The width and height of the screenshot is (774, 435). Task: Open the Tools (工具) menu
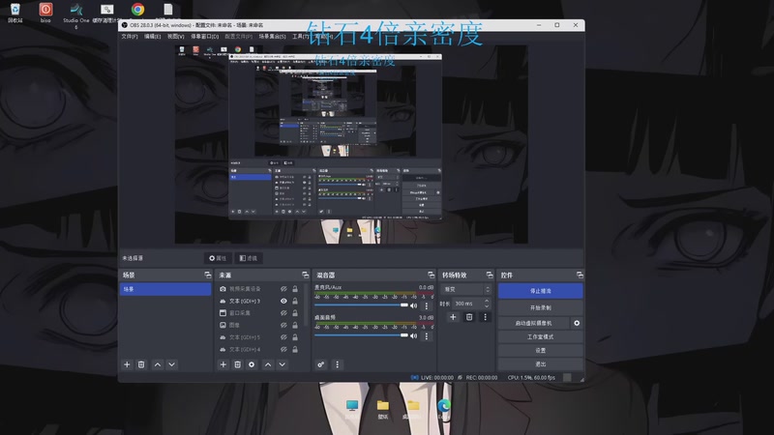[301, 37]
